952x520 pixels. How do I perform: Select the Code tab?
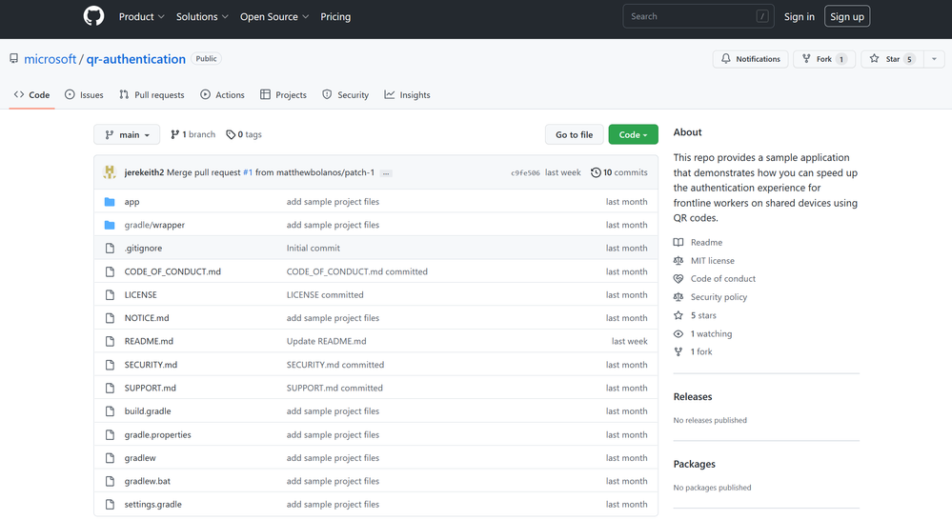pyautogui.click(x=32, y=94)
